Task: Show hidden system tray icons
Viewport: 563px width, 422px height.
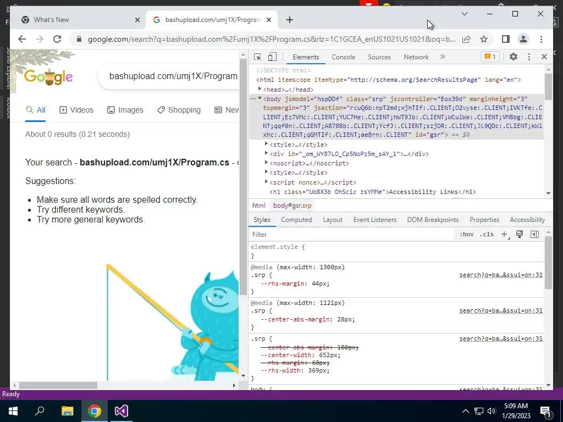Action: click(465, 411)
